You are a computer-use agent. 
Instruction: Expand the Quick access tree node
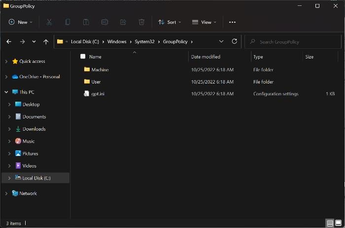(6, 61)
